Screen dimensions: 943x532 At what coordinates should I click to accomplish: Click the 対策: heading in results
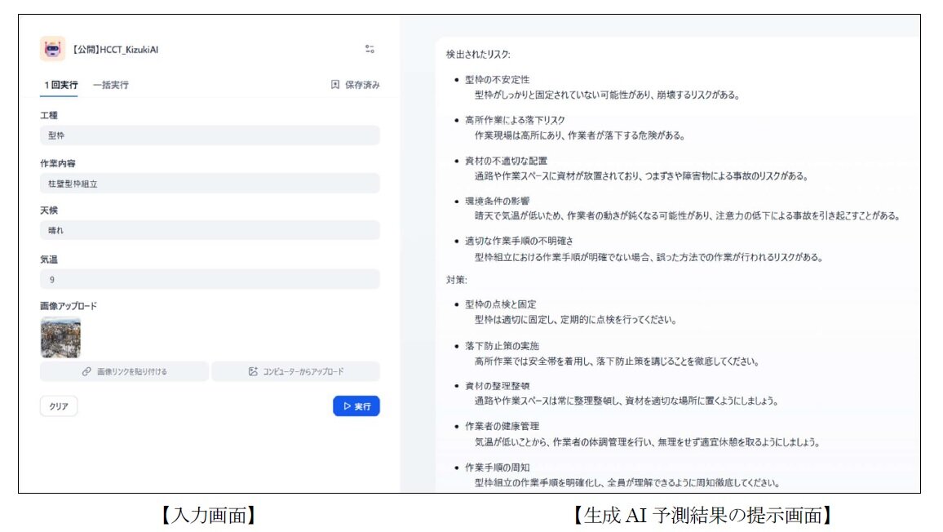pyautogui.click(x=456, y=279)
